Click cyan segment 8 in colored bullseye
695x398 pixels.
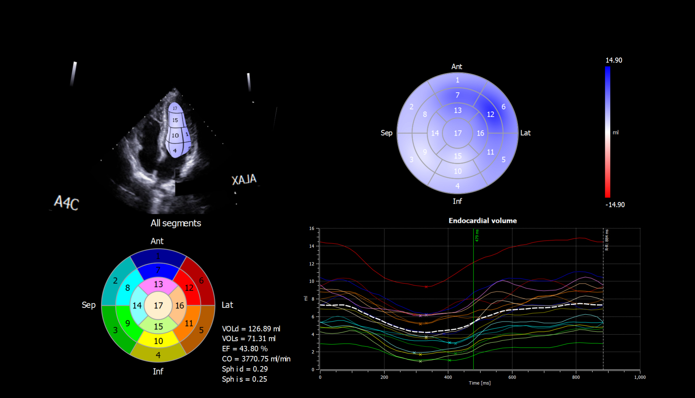[x=127, y=288]
